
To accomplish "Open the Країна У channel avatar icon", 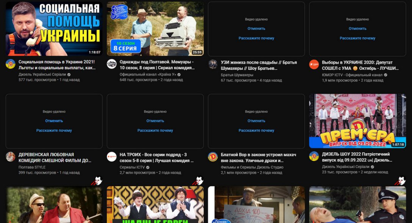I will (x=112, y=64).
